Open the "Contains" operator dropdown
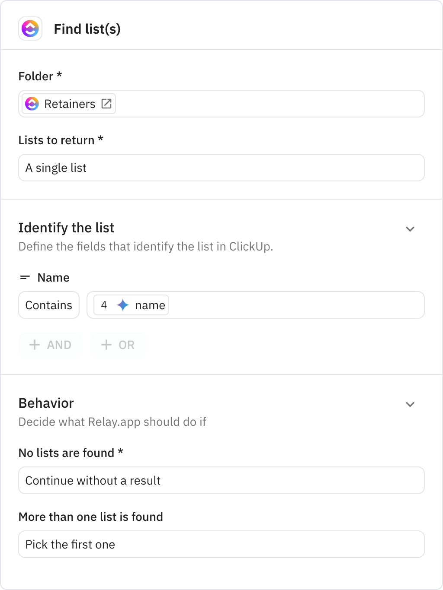Viewport: 443px width, 590px height. click(48, 305)
